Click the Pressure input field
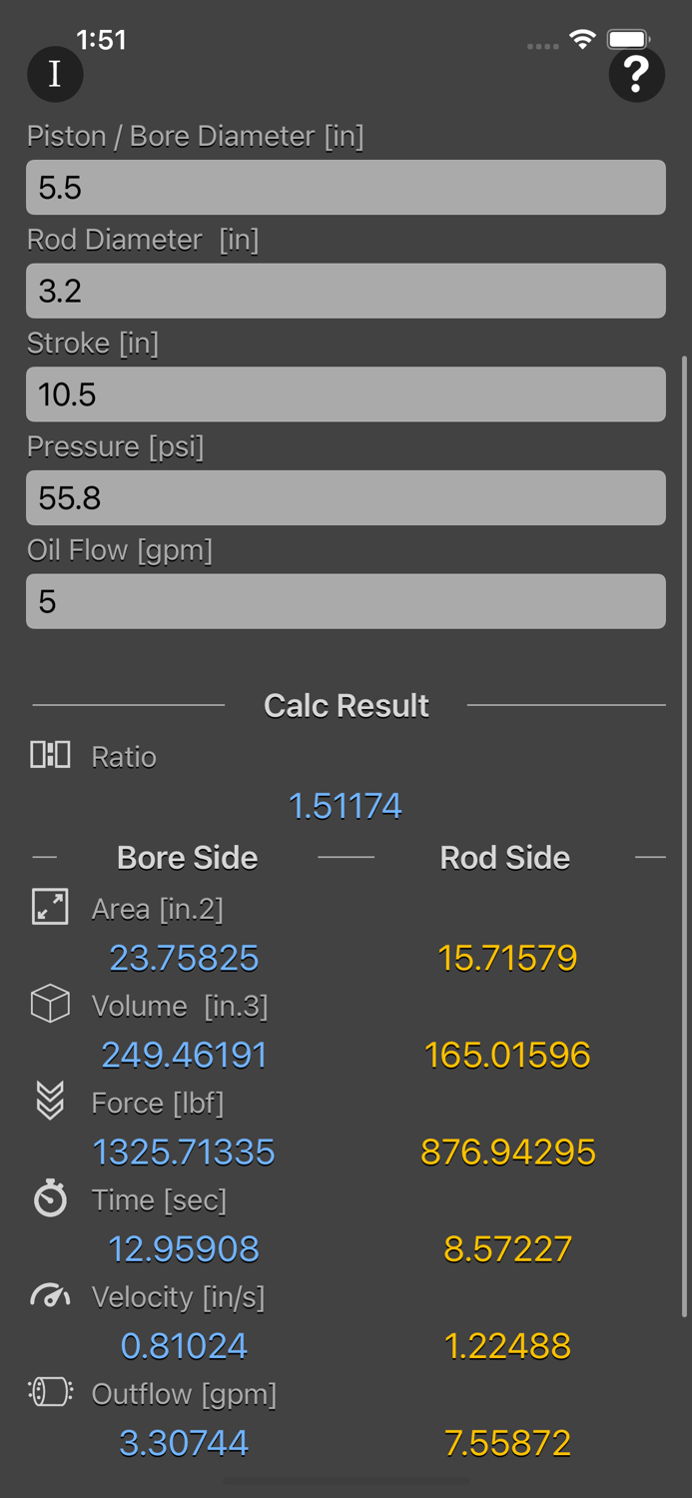Viewport: 692px width, 1498px height. click(346, 497)
